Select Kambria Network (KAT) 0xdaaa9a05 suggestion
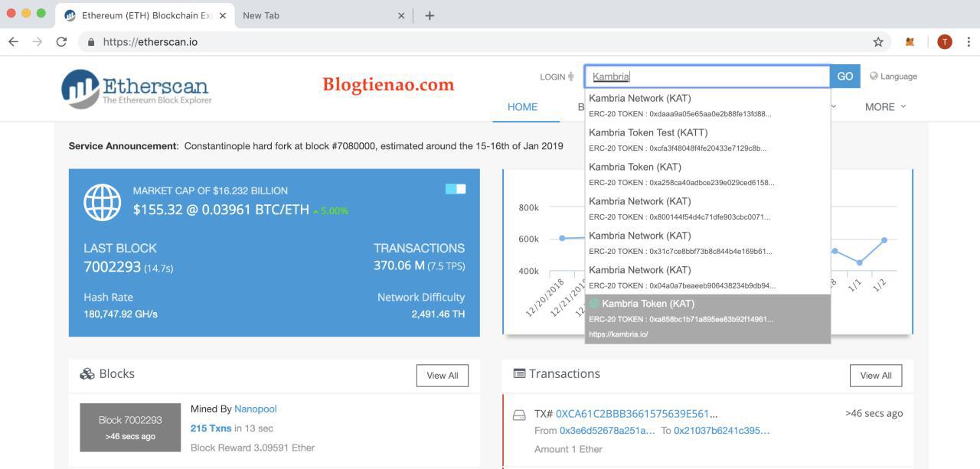 707,106
